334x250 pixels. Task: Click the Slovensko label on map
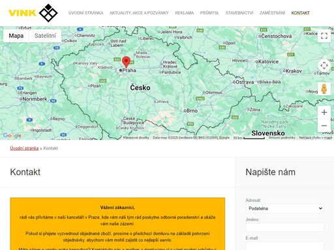click(x=268, y=133)
